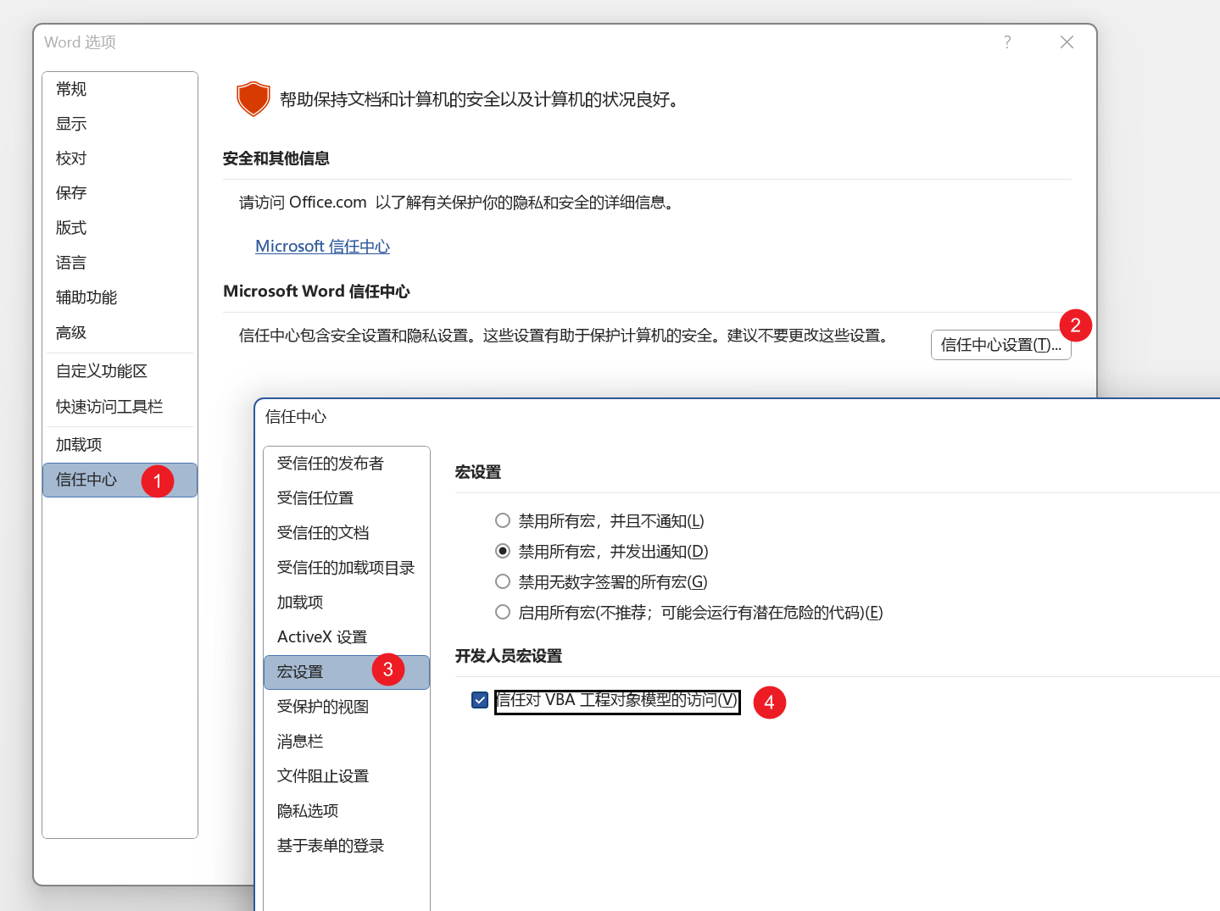Viewport: 1220px width, 911px height.
Task: Click the red shield security icon
Action: click(x=253, y=99)
